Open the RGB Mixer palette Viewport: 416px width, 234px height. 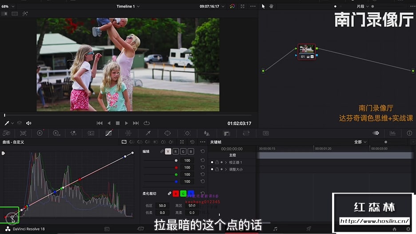pos(74,133)
